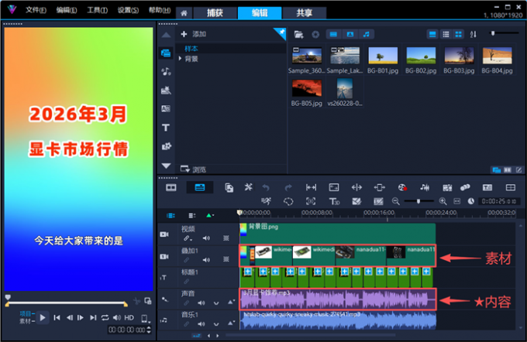
Task: Select 项目 playback mode
Action: (x=26, y=313)
